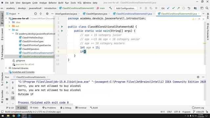The width and height of the screenshot is (210, 118).
Task: Open Chrome from the taskbar
Action: coord(13,116)
